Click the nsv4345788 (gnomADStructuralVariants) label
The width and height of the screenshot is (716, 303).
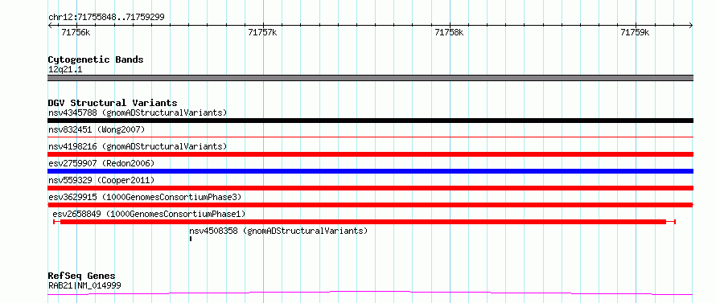click(x=138, y=113)
